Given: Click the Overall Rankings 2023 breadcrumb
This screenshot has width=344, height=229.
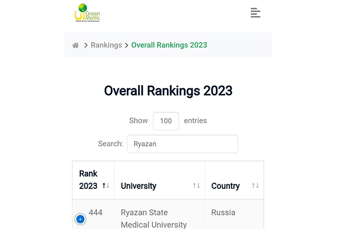Looking at the screenshot, I should click(169, 45).
